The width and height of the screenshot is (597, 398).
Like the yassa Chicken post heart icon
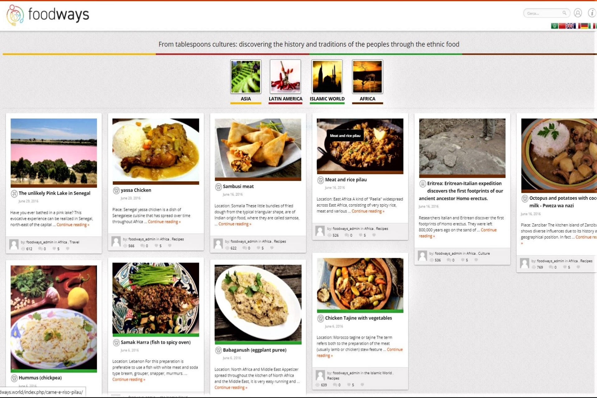(x=170, y=246)
